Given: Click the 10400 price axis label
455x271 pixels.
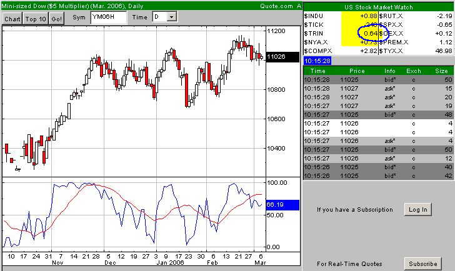Looking at the screenshot, I should (x=276, y=149).
